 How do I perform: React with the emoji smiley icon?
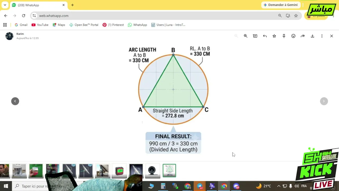point(293,36)
